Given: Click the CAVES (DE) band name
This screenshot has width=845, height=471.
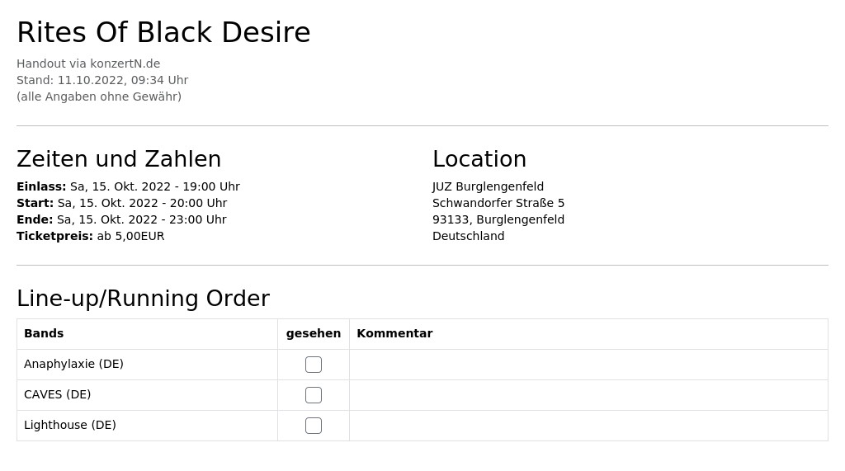Looking at the screenshot, I should tap(57, 394).
